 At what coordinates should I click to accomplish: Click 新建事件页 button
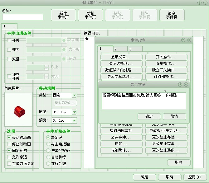[63, 15]
